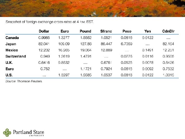Click the foreign exchange snapshot caption
Screen dimensions: 185x139
(50, 22)
